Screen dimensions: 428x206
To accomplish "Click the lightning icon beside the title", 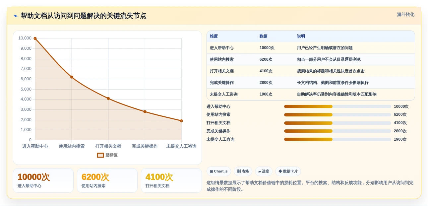I will click(16, 16).
